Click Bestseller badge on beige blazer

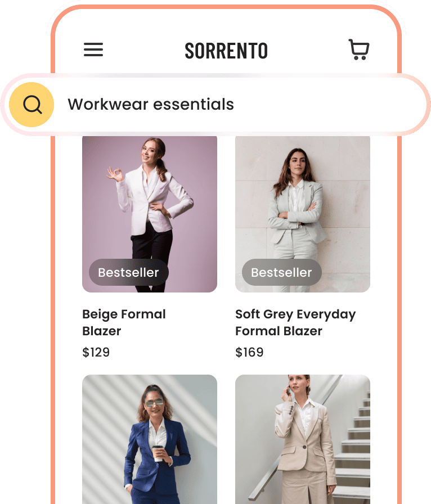point(129,272)
